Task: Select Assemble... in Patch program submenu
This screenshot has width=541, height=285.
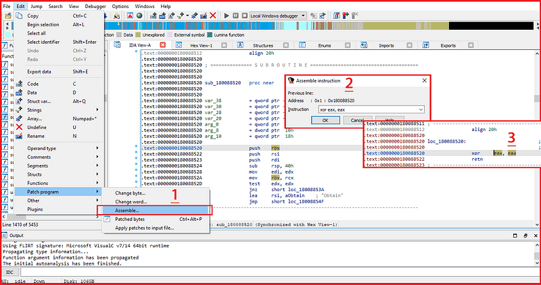Action: click(156, 210)
